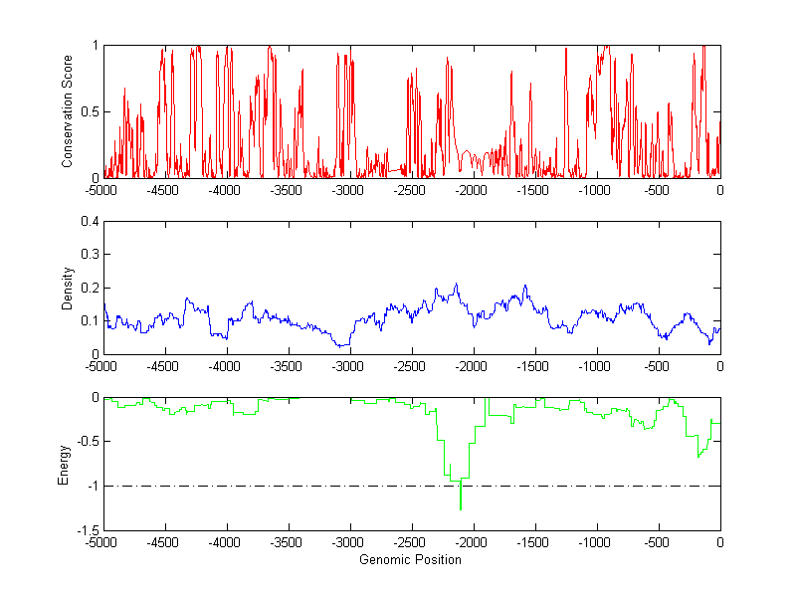Select the "Genomic Position" x-axis label
Image resolution: width=796 pixels, height=596 pixels.
(410, 560)
